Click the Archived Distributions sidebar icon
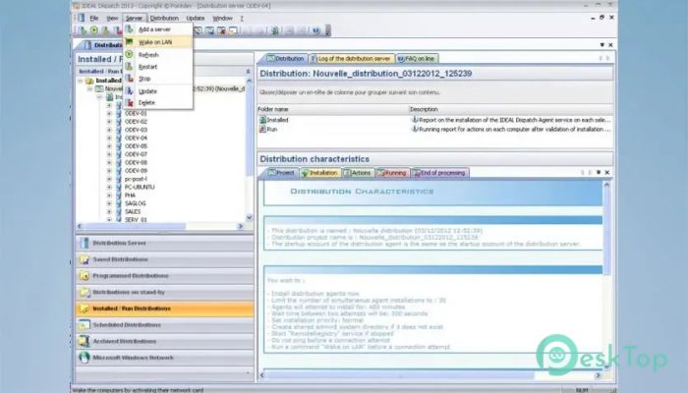The image size is (688, 393). click(x=85, y=341)
